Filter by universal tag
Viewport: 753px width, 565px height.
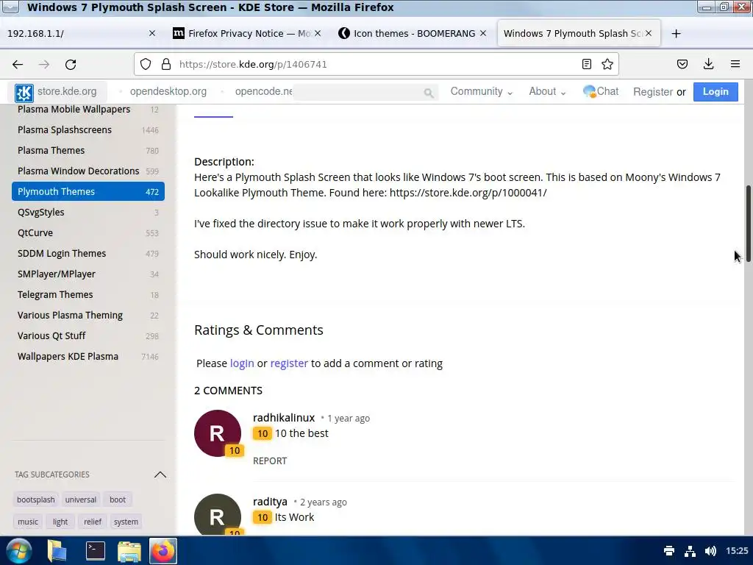[81, 500]
